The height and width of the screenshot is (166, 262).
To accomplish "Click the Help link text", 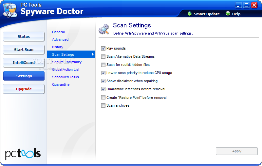I will click(236, 14).
